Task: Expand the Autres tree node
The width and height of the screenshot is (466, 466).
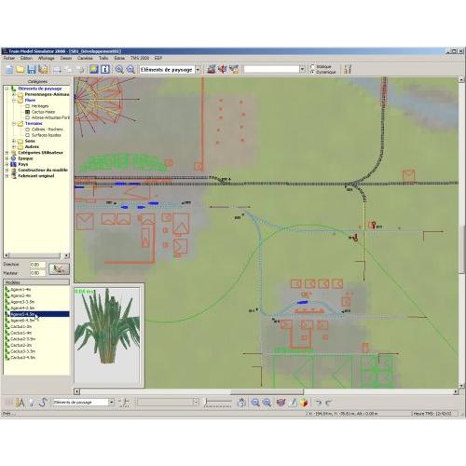Action: [14, 146]
